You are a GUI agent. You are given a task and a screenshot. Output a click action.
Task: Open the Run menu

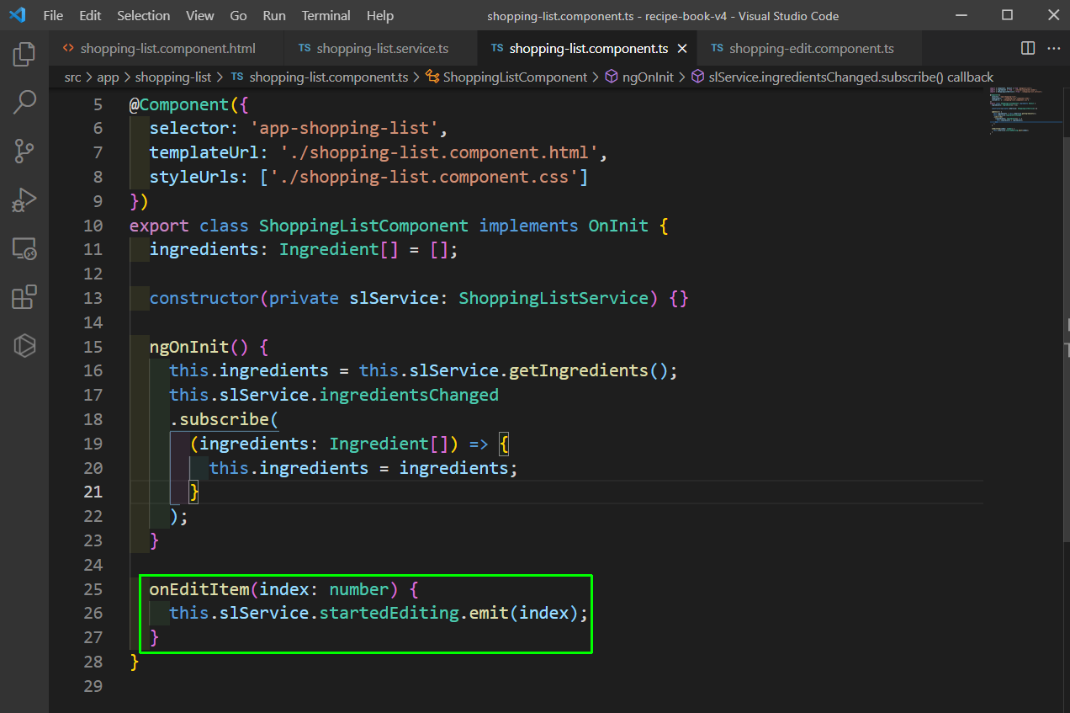pos(274,15)
